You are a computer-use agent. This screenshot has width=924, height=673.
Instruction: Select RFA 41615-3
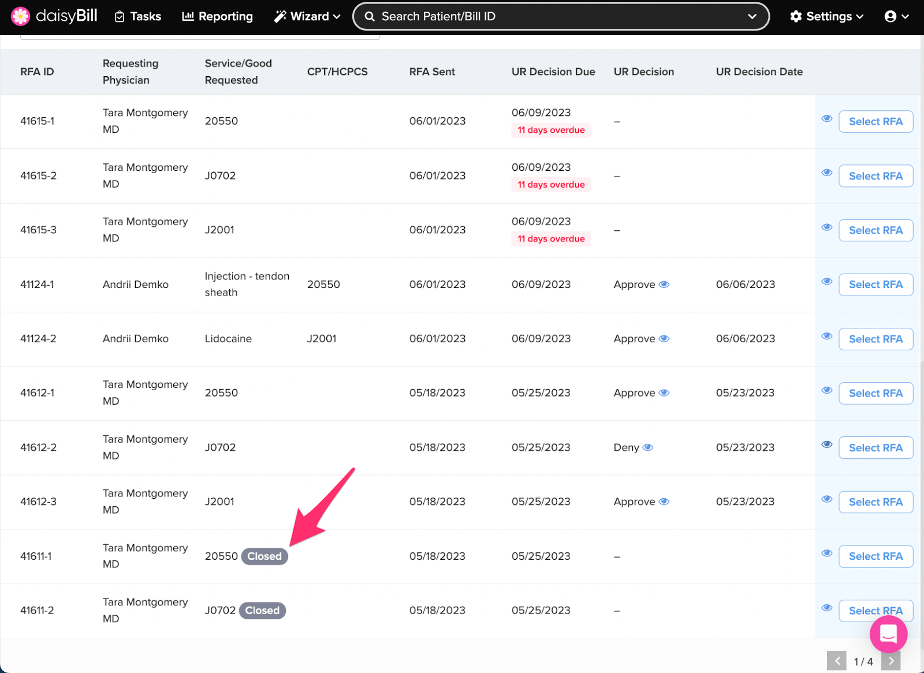click(x=875, y=230)
